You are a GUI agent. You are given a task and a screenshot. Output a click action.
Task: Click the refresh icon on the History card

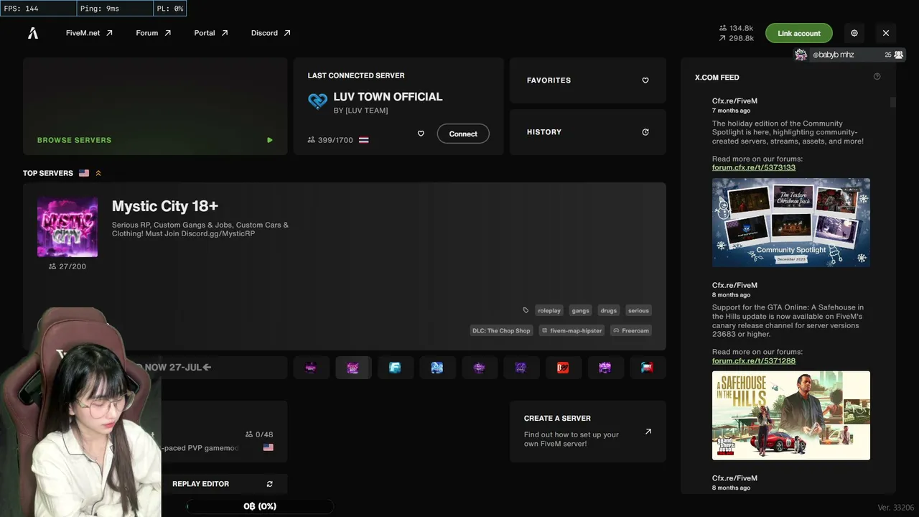(645, 132)
